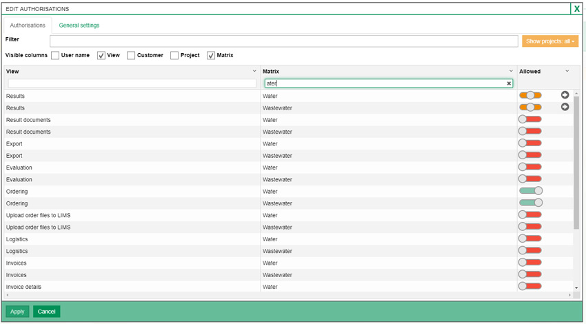586x324 pixels.
Task: Click the Cancel button
Action: pyautogui.click(x=47, y=312)
